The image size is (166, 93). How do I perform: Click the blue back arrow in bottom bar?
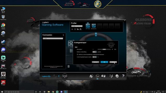coord(59,76)
